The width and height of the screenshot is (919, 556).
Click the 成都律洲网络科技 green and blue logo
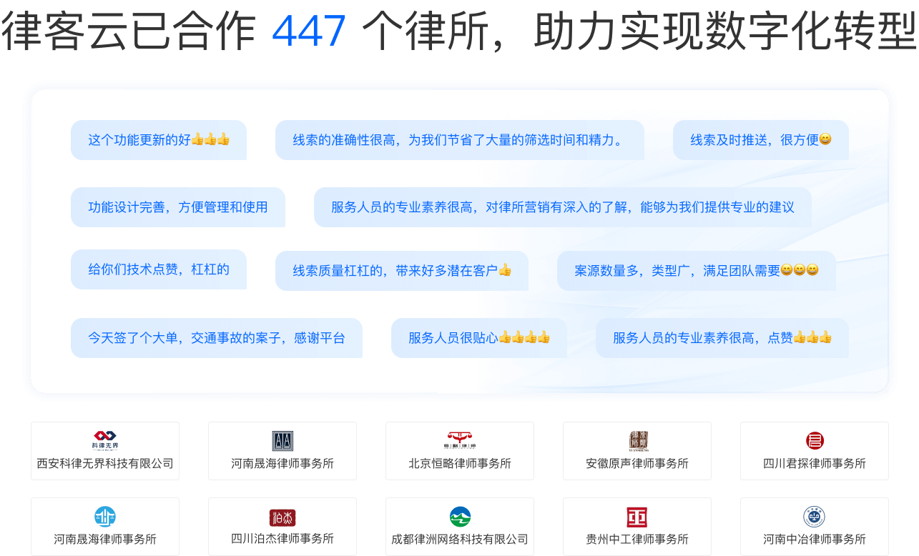[x=460, y=517]
